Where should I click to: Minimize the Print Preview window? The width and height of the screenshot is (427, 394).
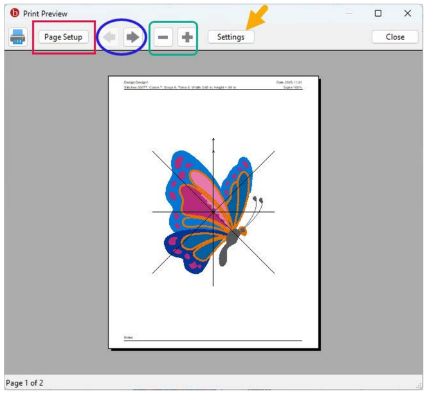click(x=349, y=13)
